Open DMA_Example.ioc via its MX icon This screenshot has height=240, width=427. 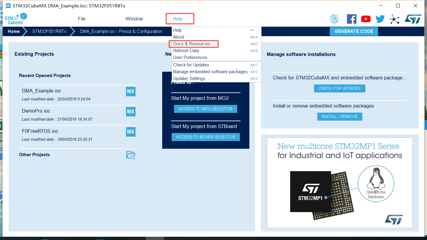(130, 92)
